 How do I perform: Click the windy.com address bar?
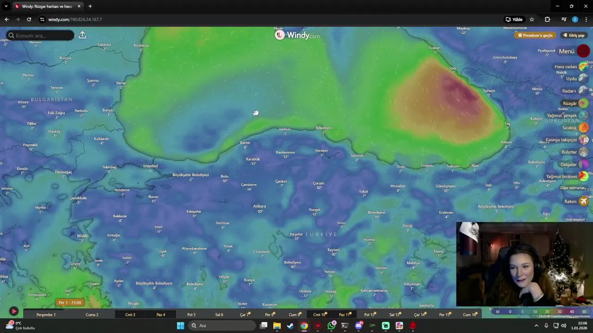coord(75,19)
